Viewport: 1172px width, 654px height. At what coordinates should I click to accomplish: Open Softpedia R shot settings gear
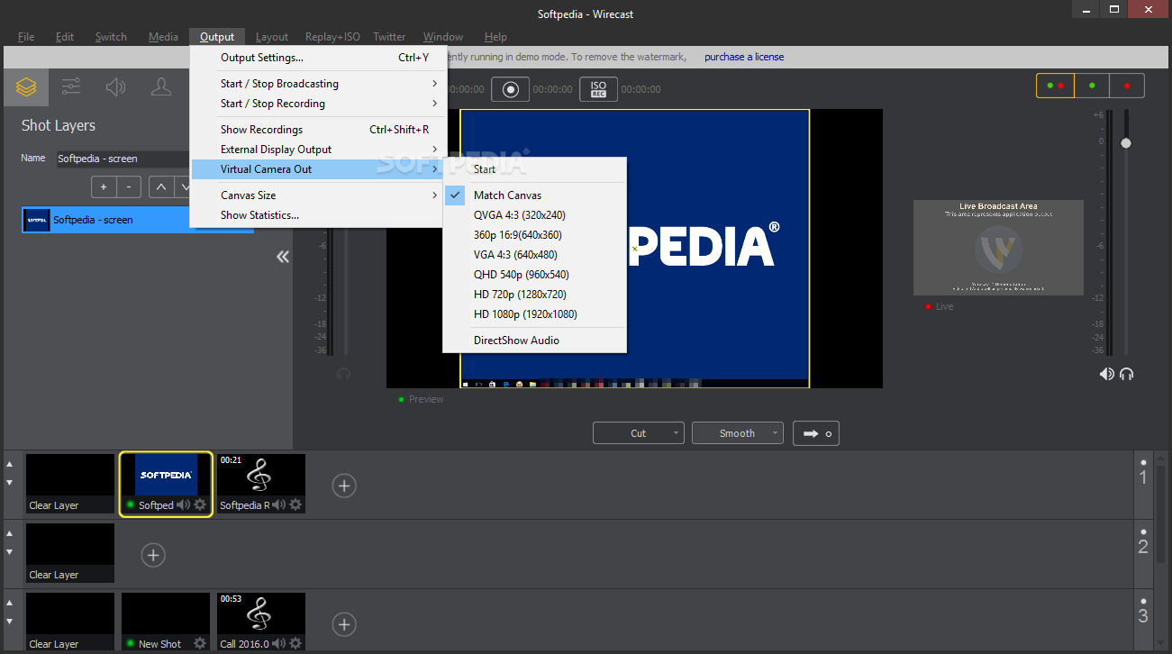point(295,504)
